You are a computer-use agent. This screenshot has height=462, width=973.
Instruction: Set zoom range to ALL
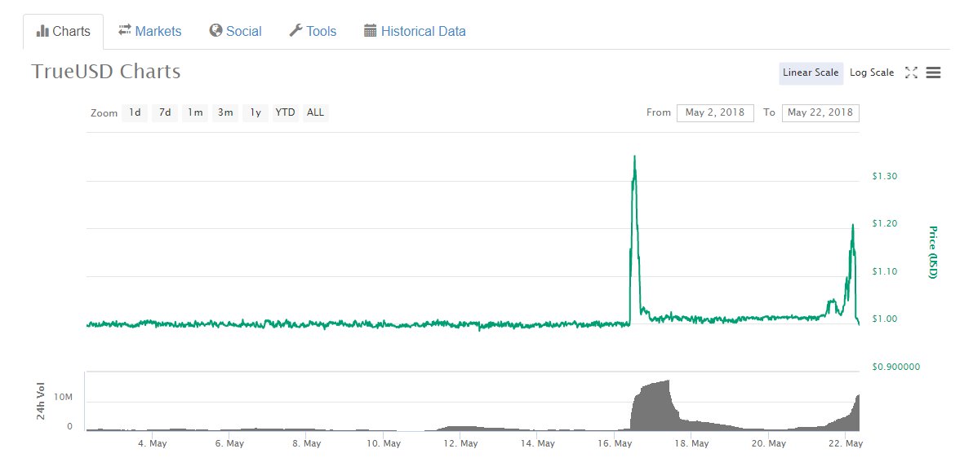(315, 112)
